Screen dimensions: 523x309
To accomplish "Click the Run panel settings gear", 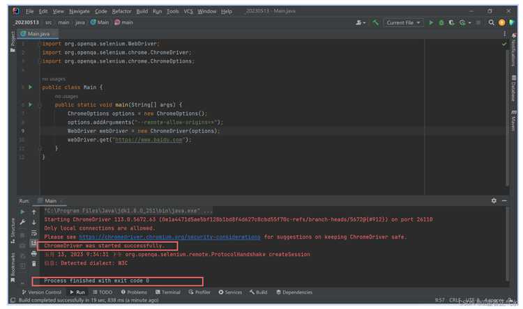I will (x=494, y=201).
